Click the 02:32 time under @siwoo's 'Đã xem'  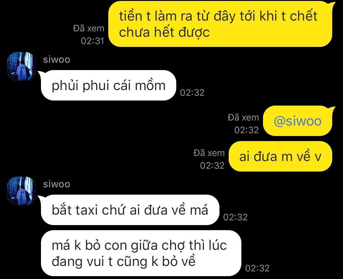(246, 130)
